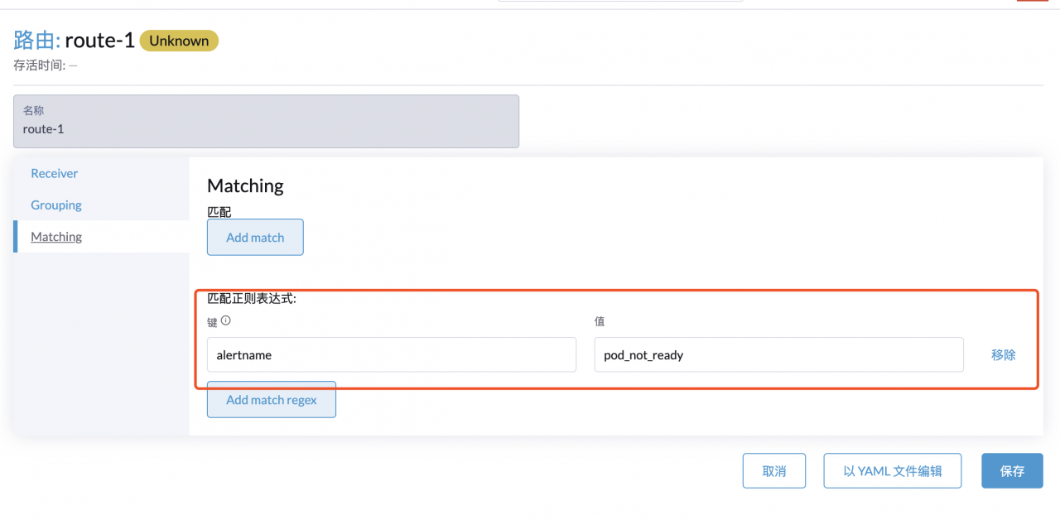Go back via the 路由 title link
Screen dimensions: 1060x520
tap(36, 40)
